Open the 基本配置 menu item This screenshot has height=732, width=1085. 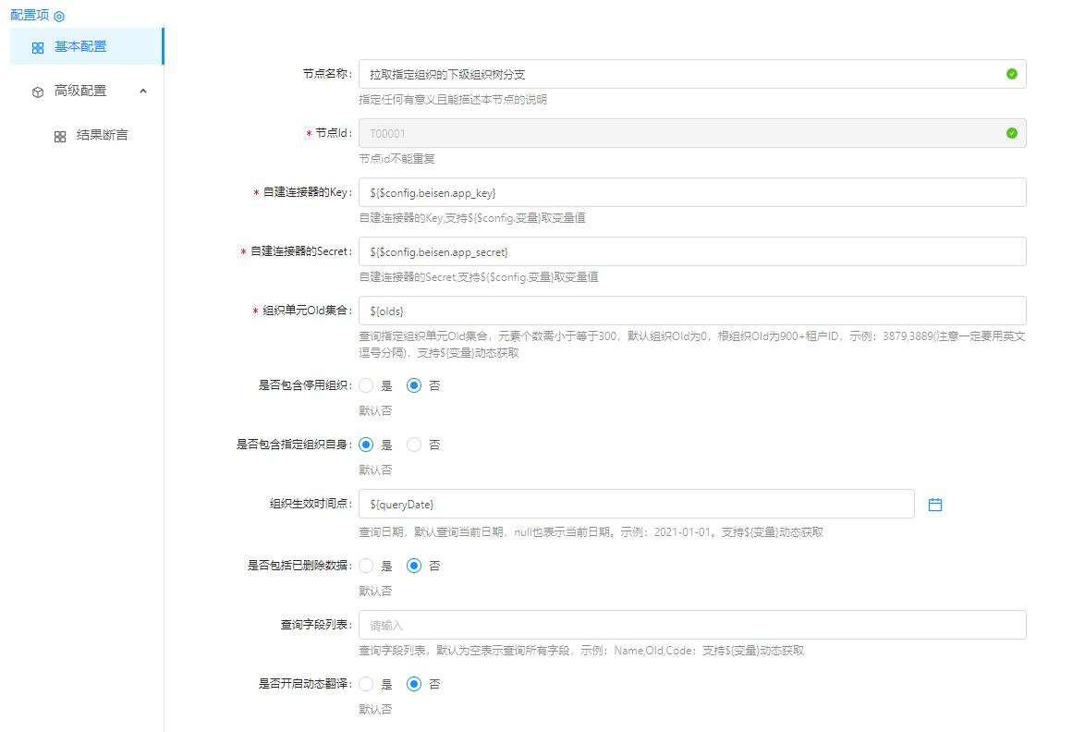click(x=79, y=46)
